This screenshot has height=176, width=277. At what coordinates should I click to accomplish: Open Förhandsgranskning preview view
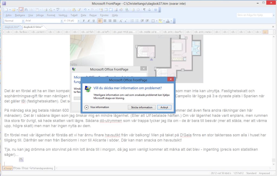(41, 168)
